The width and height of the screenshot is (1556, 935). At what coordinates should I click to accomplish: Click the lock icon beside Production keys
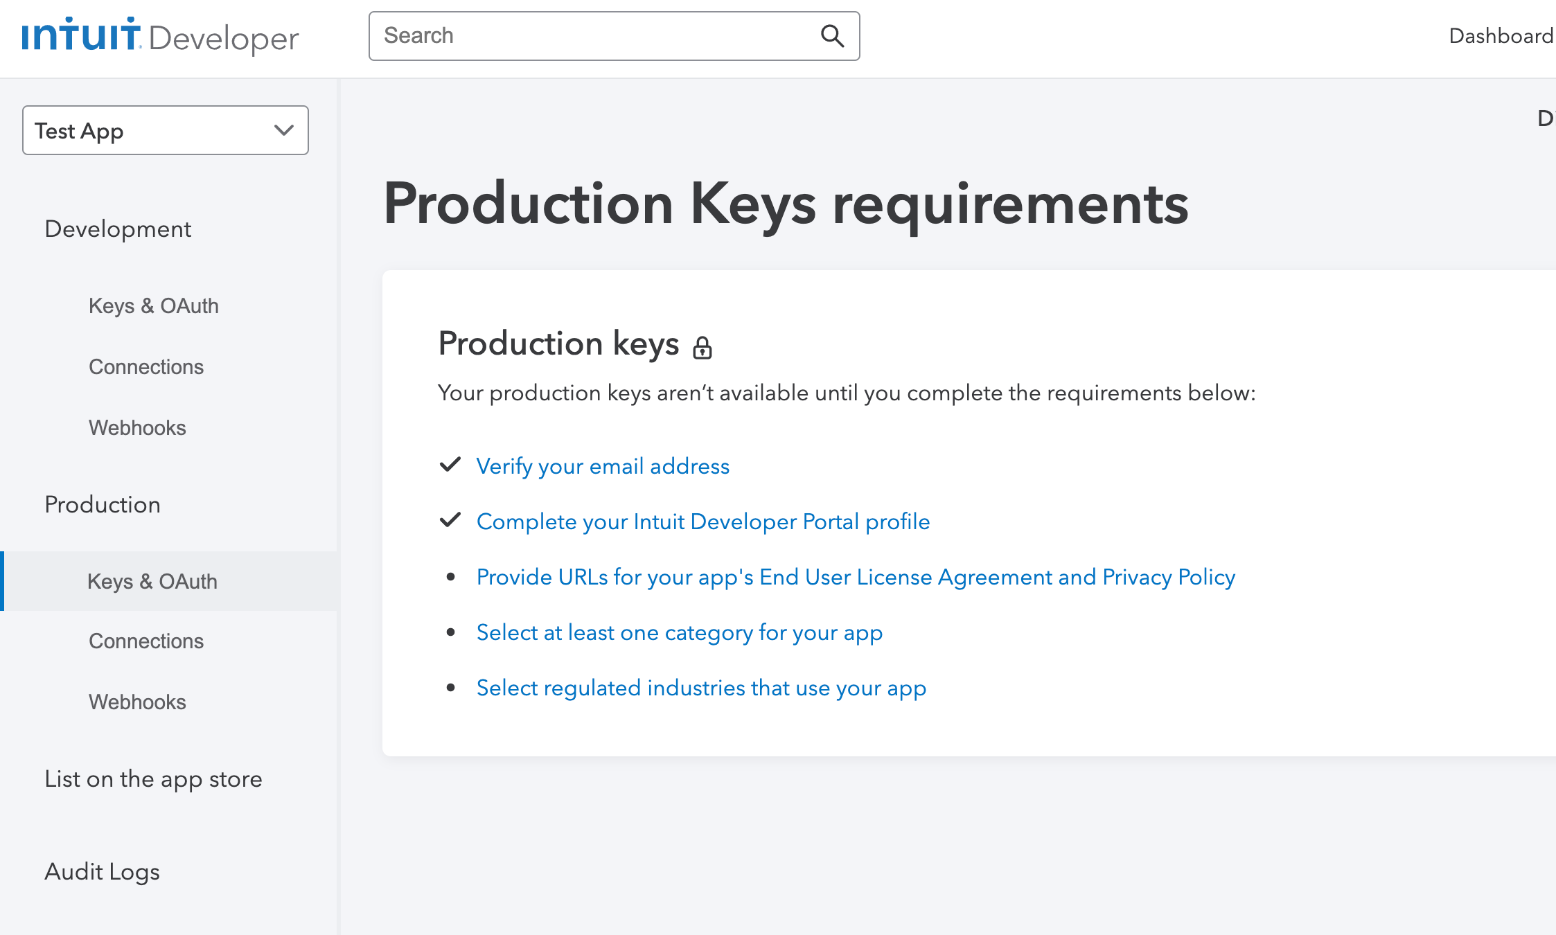coord(702,347)
